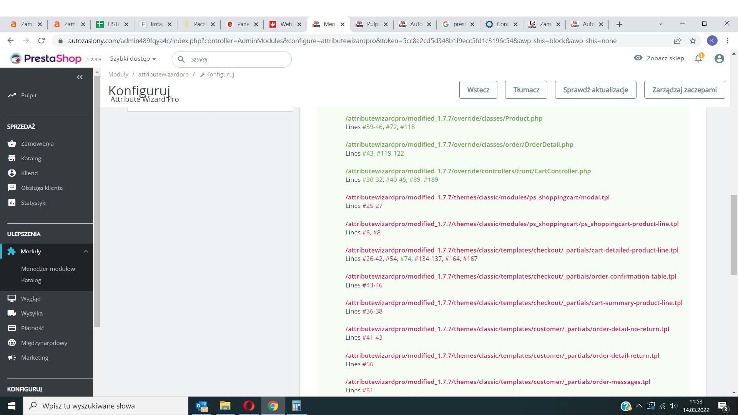Screen dimensions: 738x415
Task: Open Opera from the taskbar
Action: tap(249, 406)
